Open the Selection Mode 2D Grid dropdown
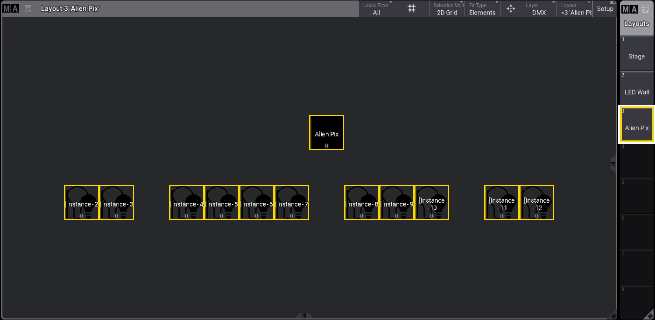The image size is (655, 320). click(447, 9)
